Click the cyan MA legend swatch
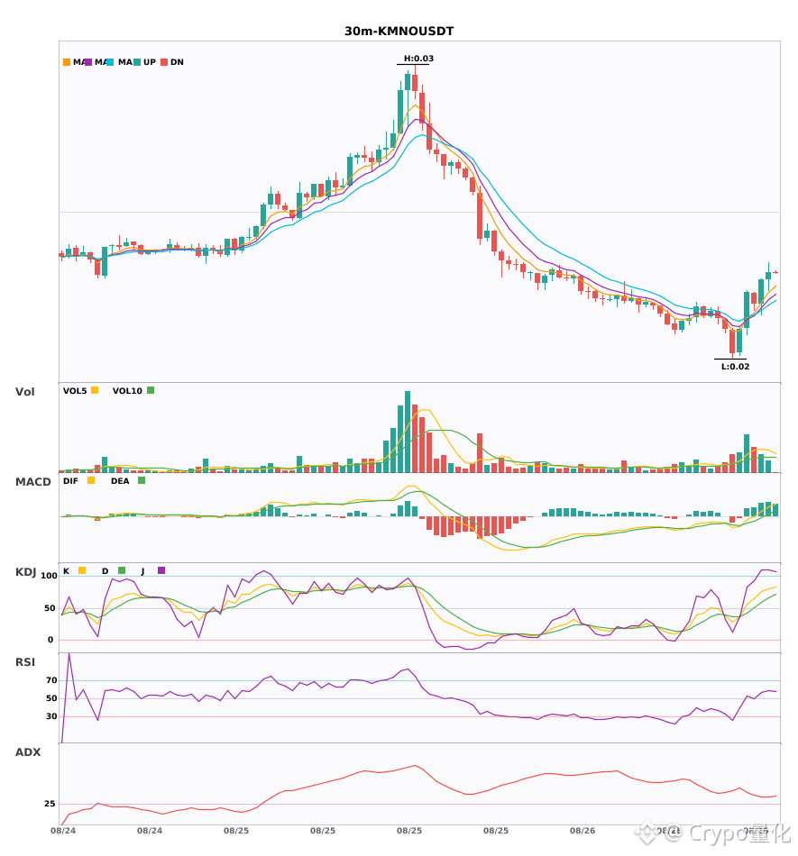The height and width of the screenshot is (856, 798). coord(110,62)
